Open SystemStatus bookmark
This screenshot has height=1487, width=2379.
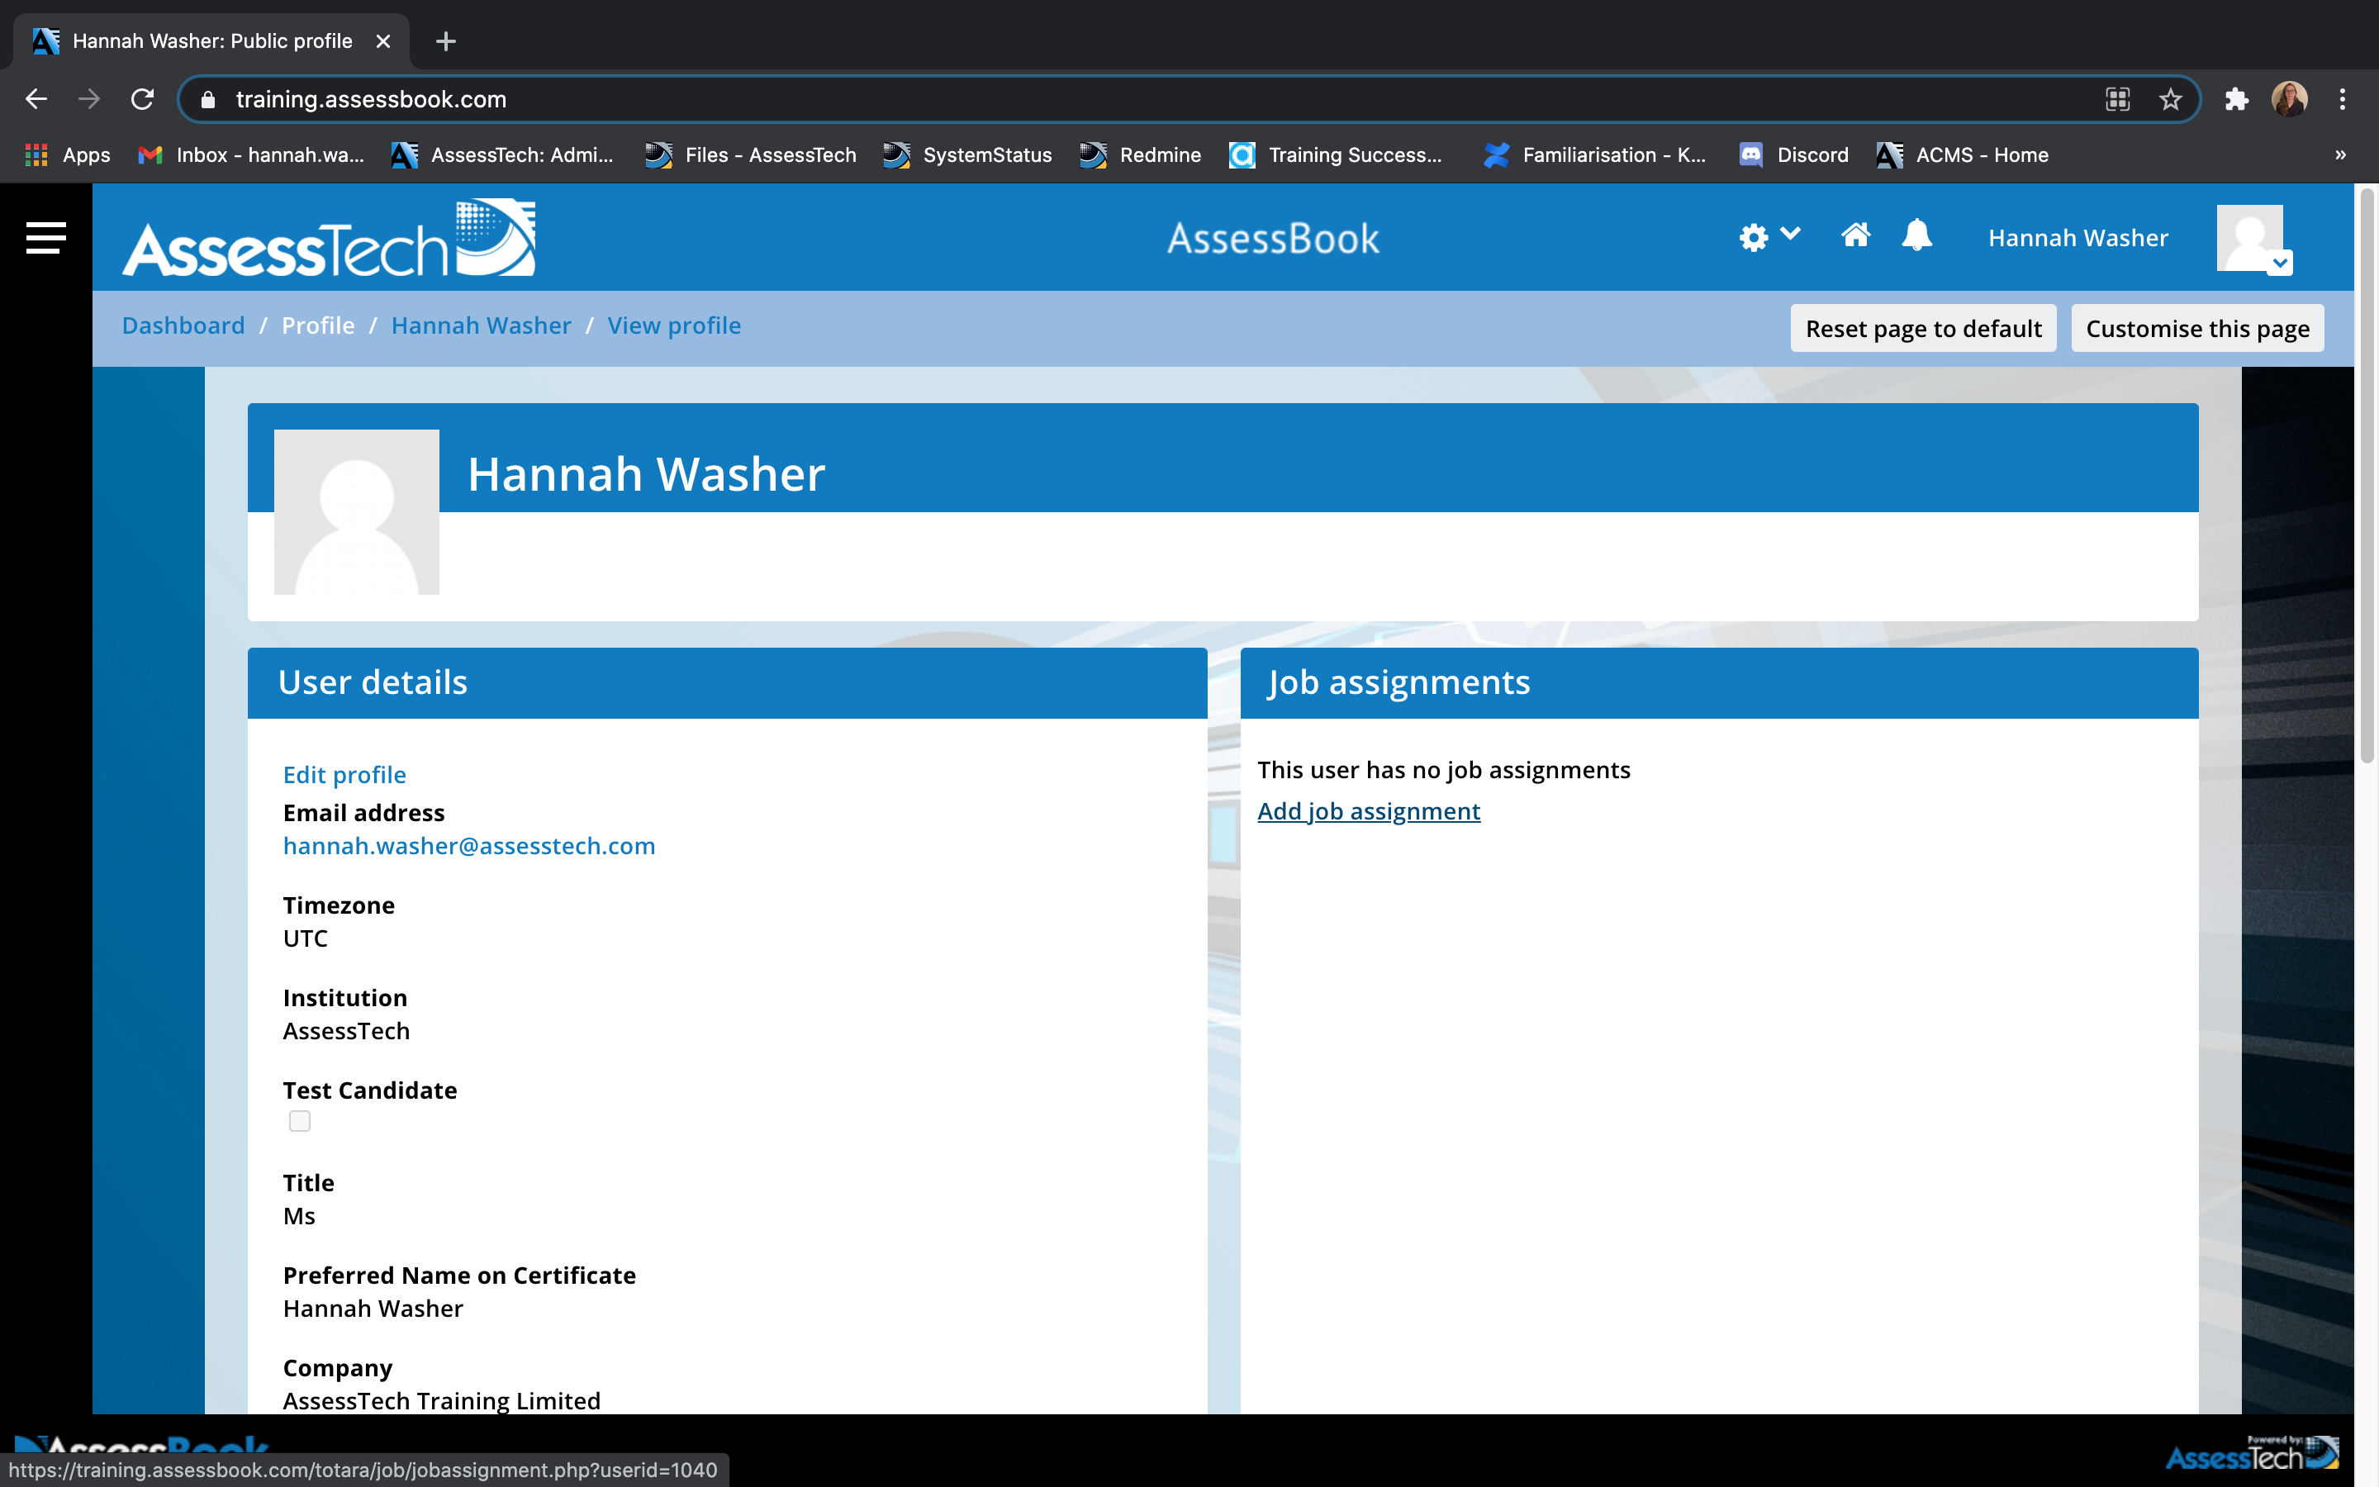point(967,154)
